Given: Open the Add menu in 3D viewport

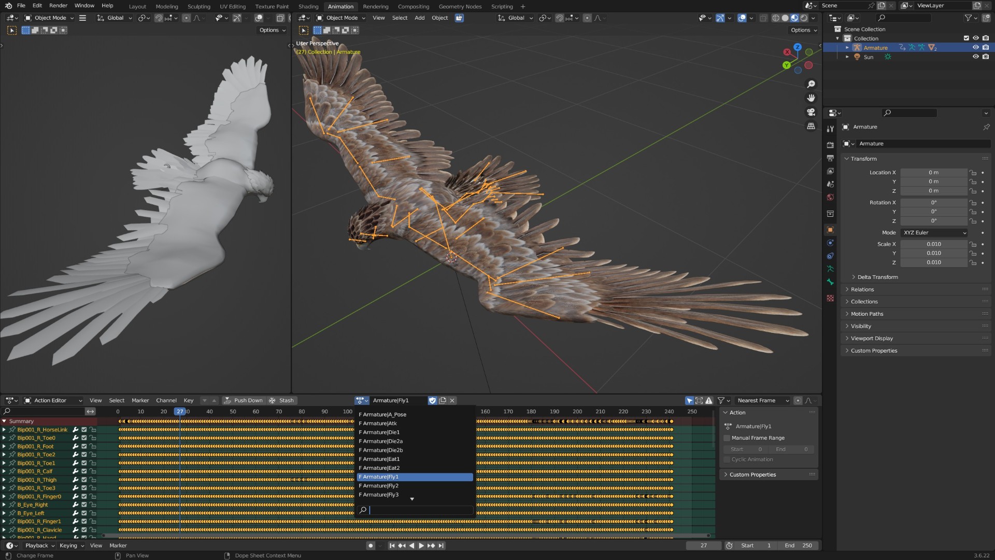Looking at the screenshot, I should pos(420,18).
